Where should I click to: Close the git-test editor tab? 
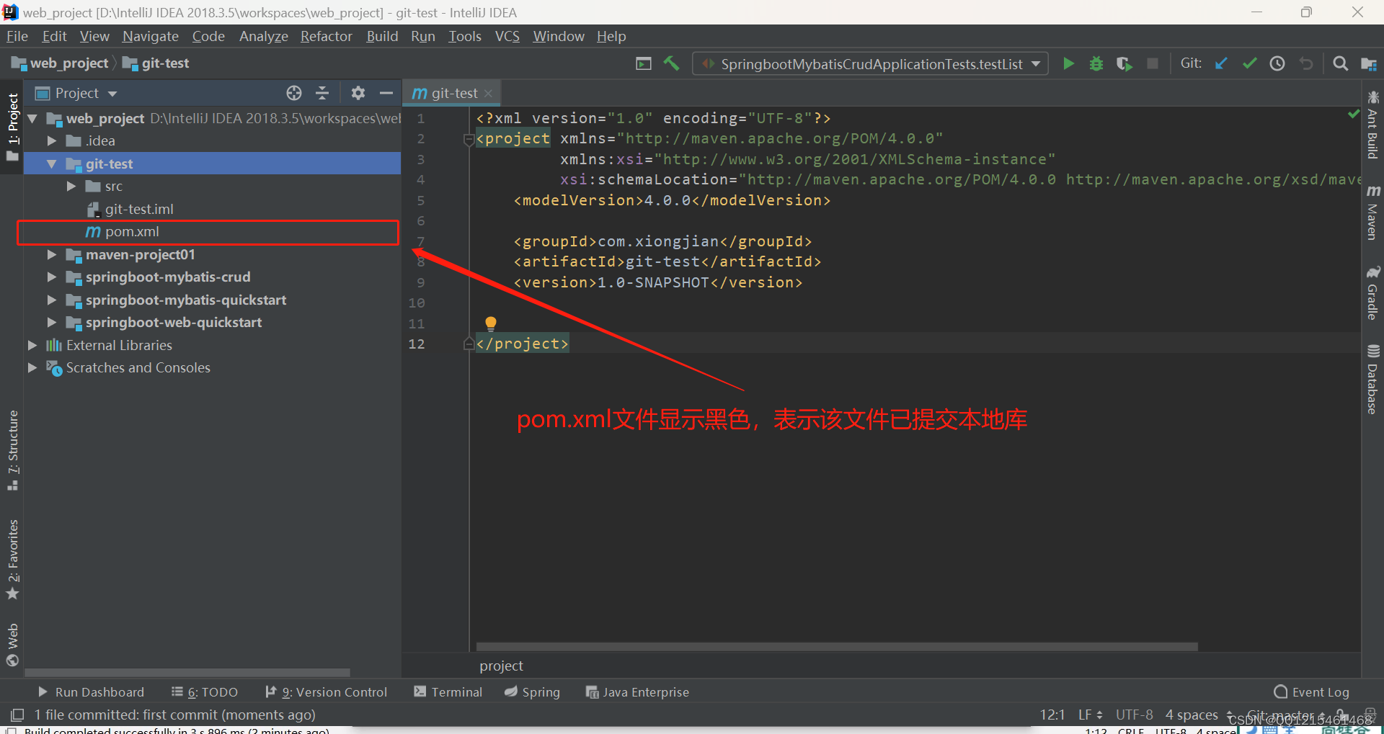pos(489,94)
